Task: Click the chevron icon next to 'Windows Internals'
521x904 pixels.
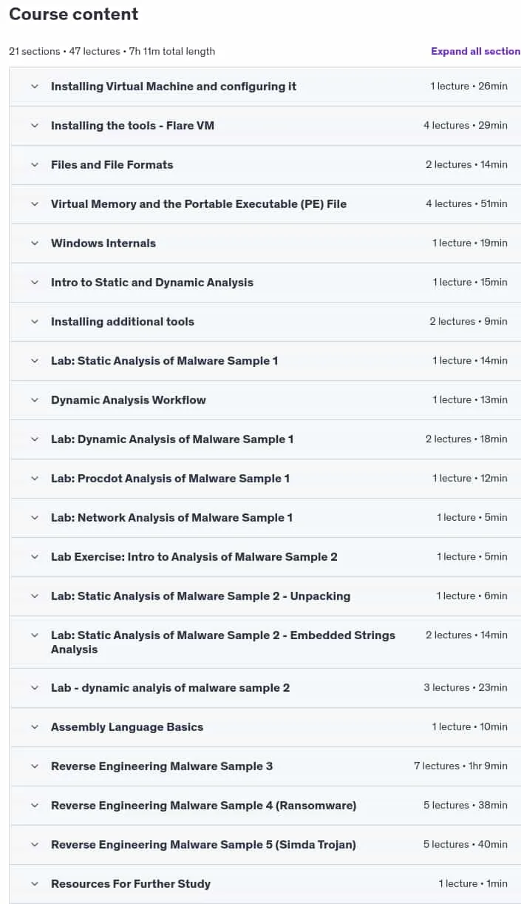Action: 35,243
